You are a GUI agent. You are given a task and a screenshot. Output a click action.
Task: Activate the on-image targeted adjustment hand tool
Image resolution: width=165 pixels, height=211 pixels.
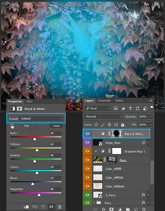pos(12,126)
